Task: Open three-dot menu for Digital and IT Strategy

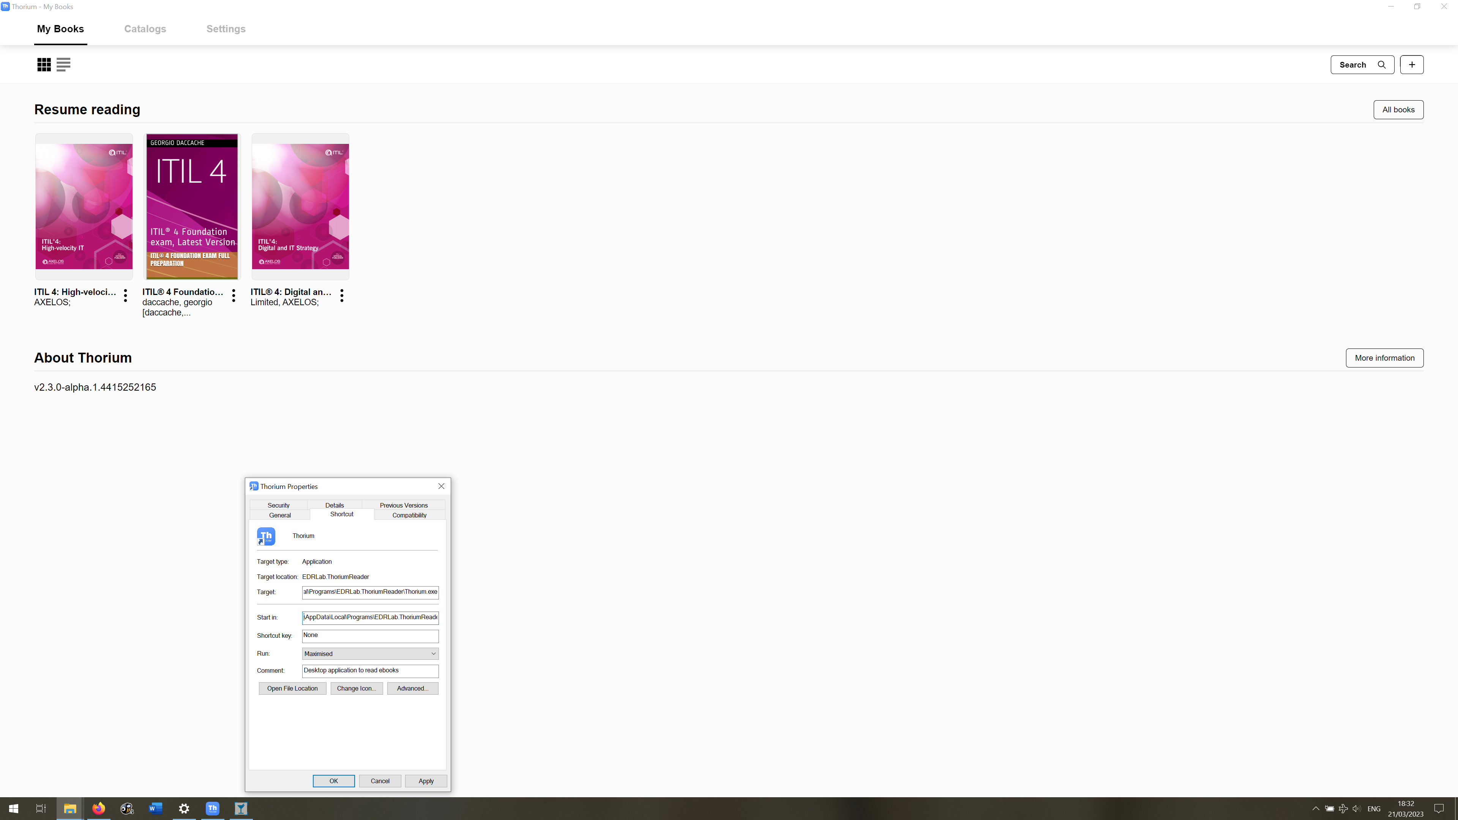Action: point(342,295)
